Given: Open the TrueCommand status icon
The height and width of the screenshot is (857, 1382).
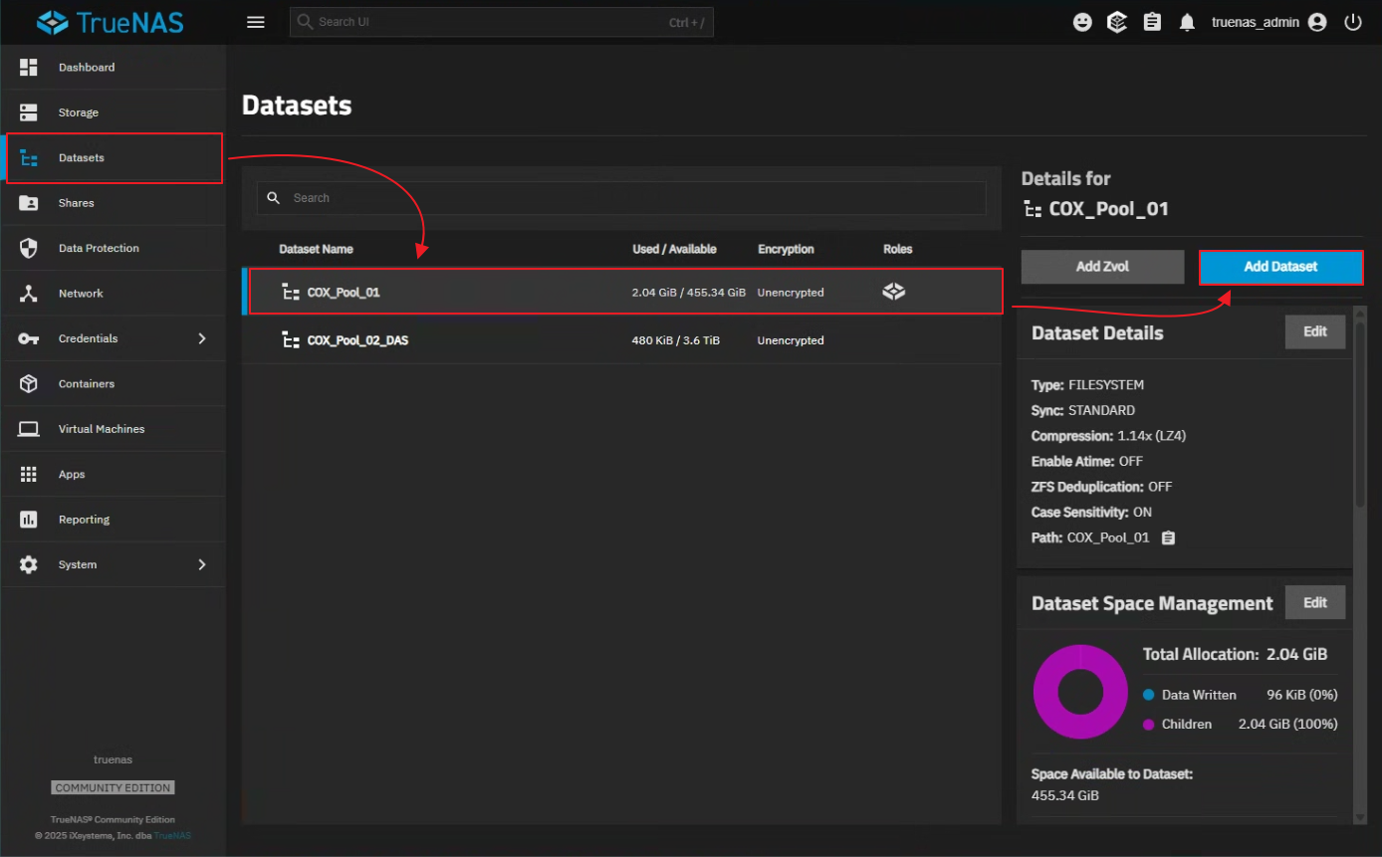Looking at the screenshot, I should [1117, 22].
